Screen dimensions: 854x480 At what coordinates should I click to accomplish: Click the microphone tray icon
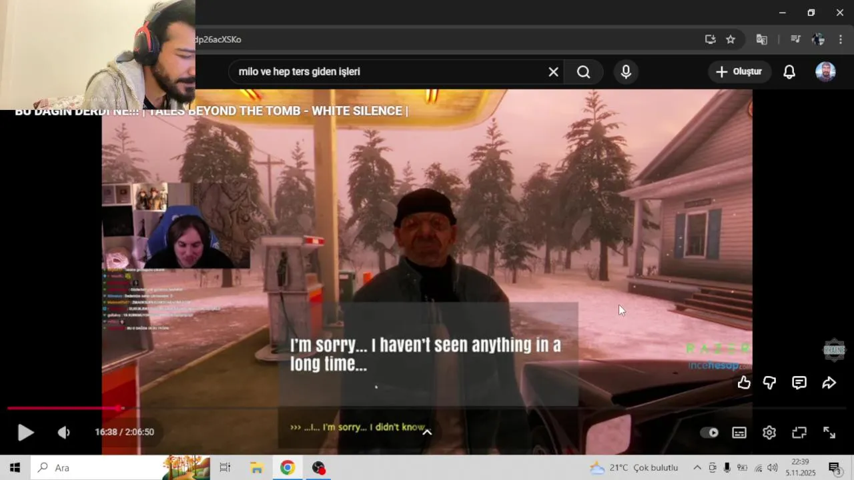(727, 467)
